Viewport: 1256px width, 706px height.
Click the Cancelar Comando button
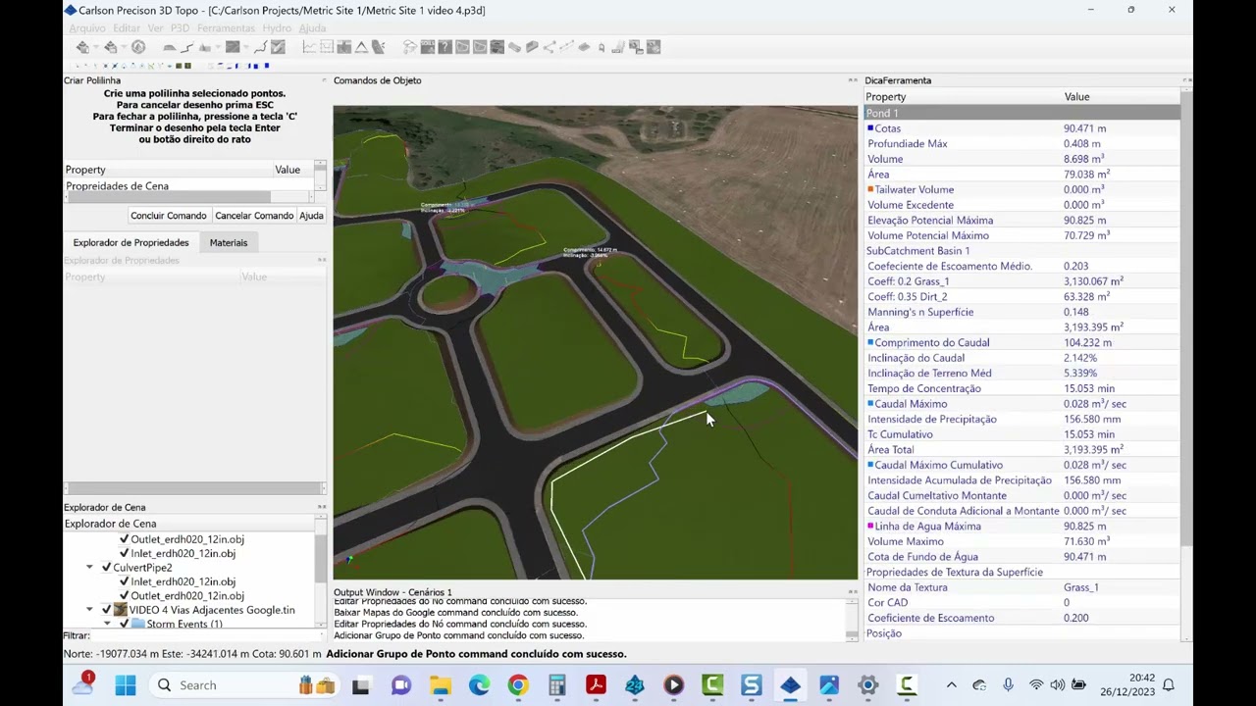tap(254, 216)
